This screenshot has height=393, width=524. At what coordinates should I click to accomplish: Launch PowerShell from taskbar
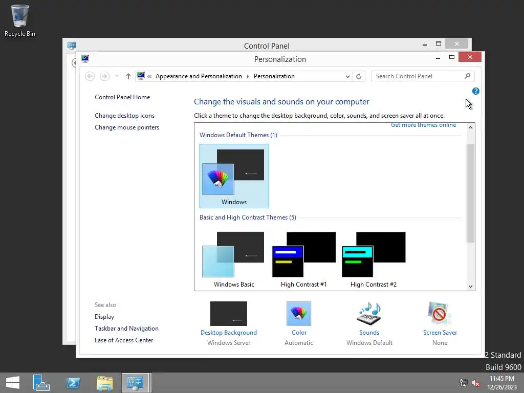[73, 383]
